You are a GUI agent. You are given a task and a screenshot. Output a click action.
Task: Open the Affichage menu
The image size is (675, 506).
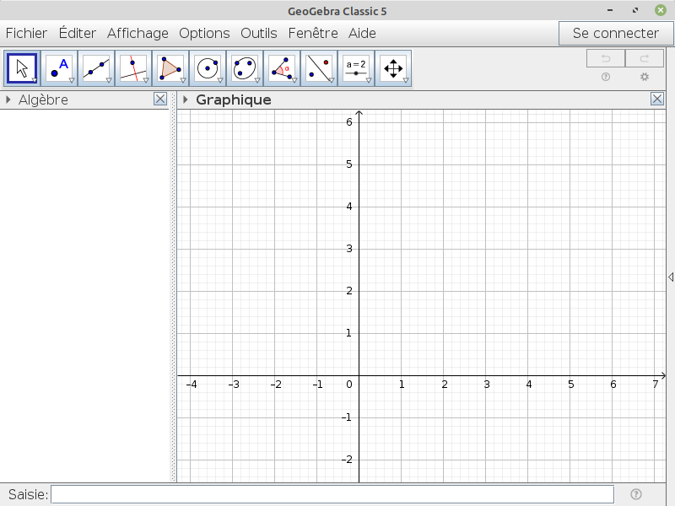(138, 33)
